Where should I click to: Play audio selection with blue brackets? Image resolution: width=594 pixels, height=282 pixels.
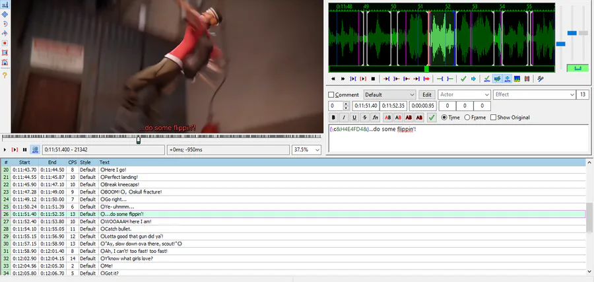click(353, 79)
